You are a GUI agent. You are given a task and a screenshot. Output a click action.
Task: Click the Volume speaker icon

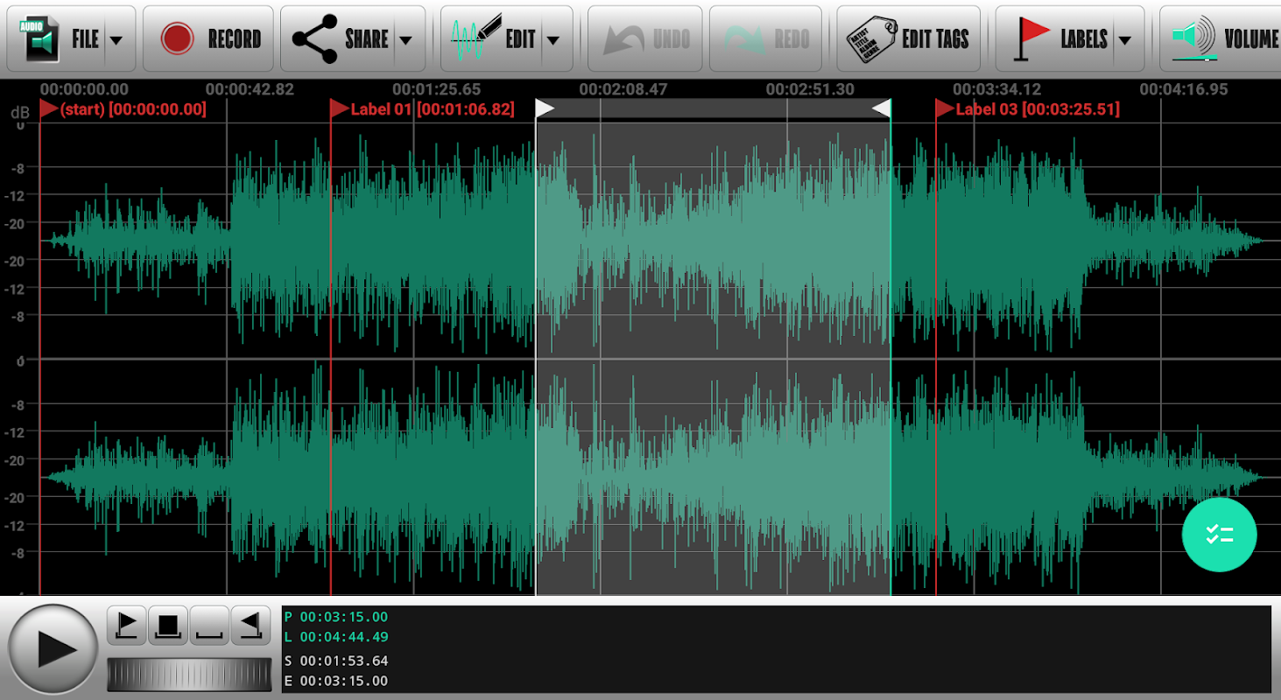point(1195,38)
